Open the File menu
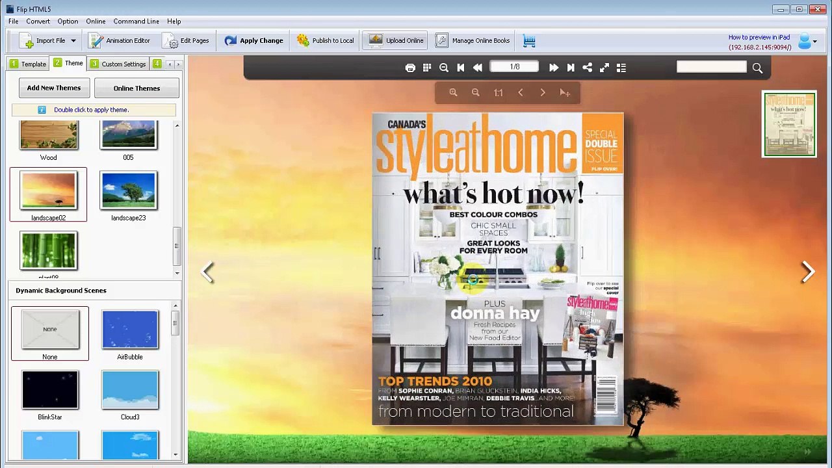The width and height of the screenshot is (832, 468). point(13,21)
